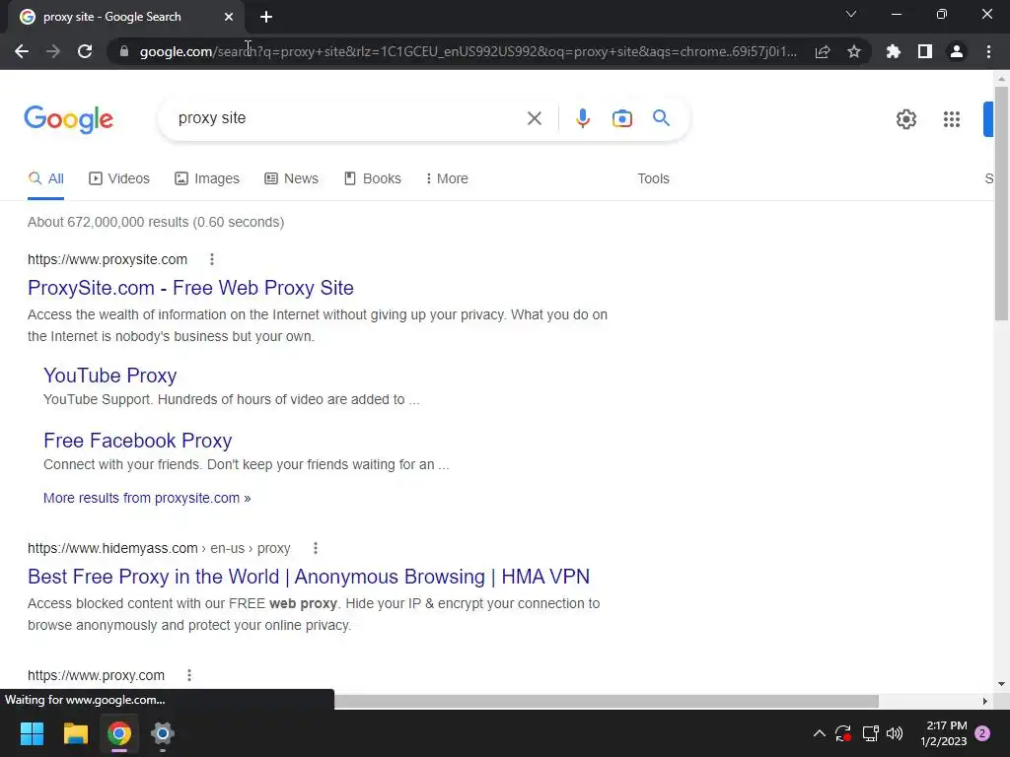Close the 'proxy site - Google Search' tab

click(x=229, y=17)
